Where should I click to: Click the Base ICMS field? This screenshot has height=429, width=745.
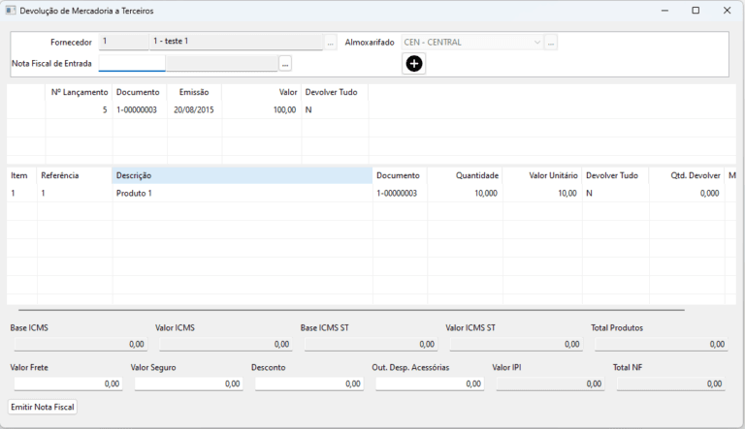coord(81,344)
